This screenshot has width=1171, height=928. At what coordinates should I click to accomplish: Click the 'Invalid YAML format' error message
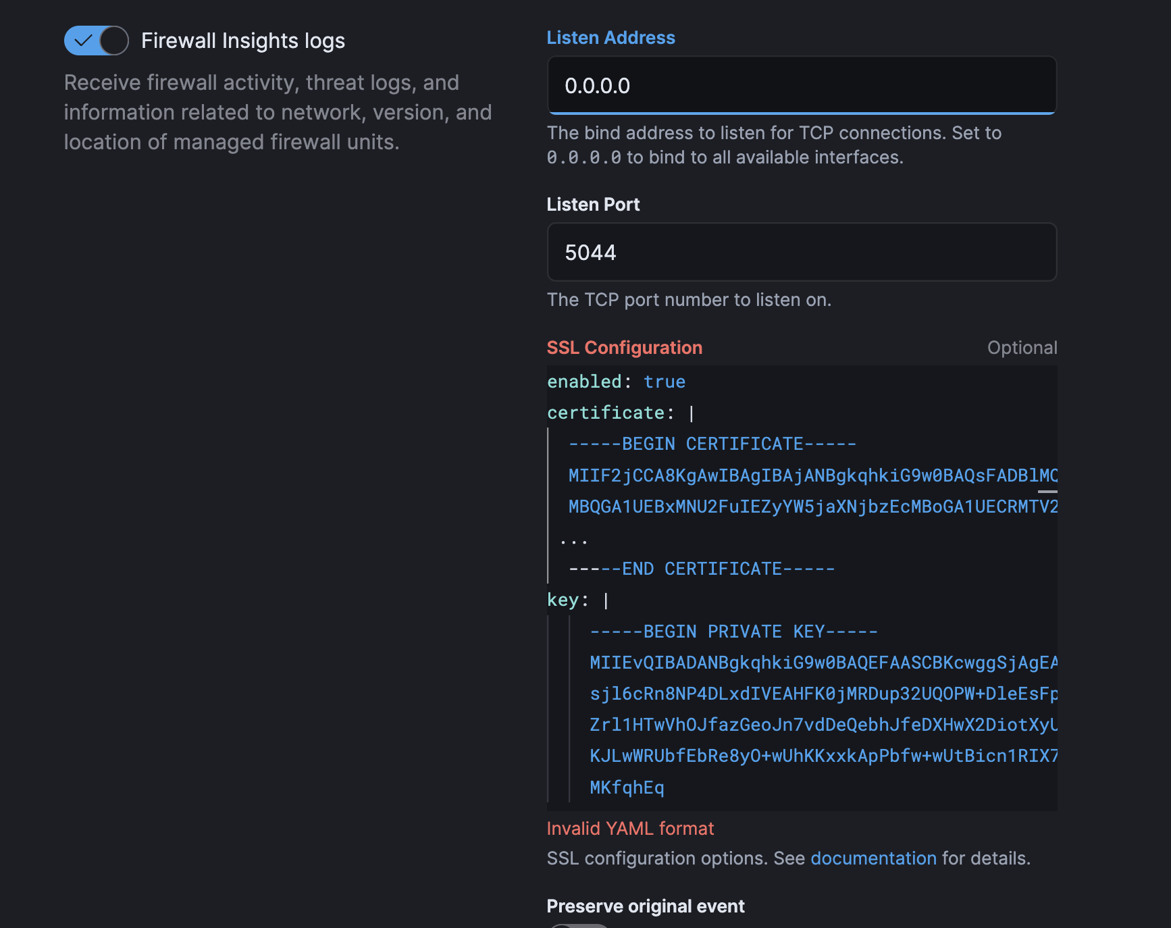click(x=630, y=829)
